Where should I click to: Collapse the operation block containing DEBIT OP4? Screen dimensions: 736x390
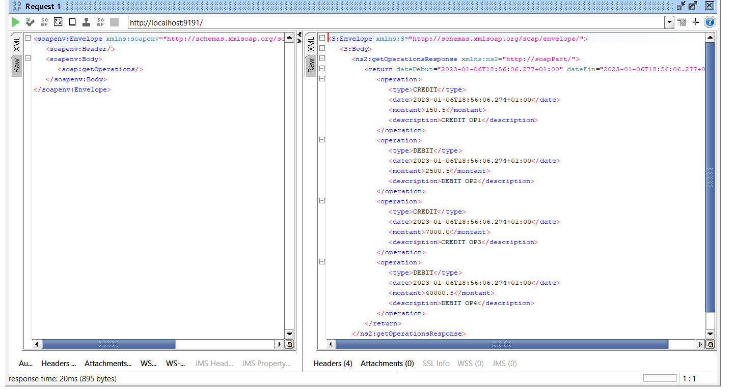(x=322, y=262)
